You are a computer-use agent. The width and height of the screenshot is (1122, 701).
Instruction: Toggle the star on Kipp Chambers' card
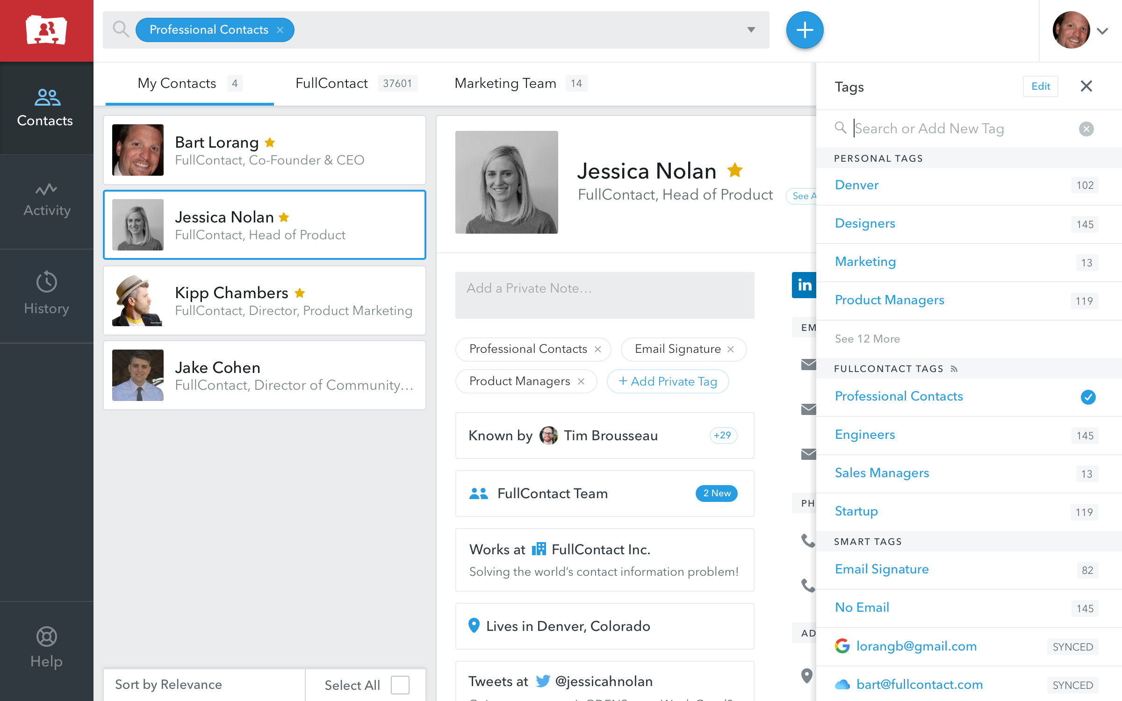click(300, 293)
